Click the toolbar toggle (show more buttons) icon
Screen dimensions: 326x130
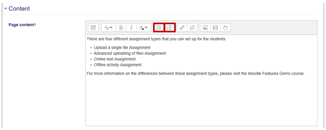click(x=93, y=28)
